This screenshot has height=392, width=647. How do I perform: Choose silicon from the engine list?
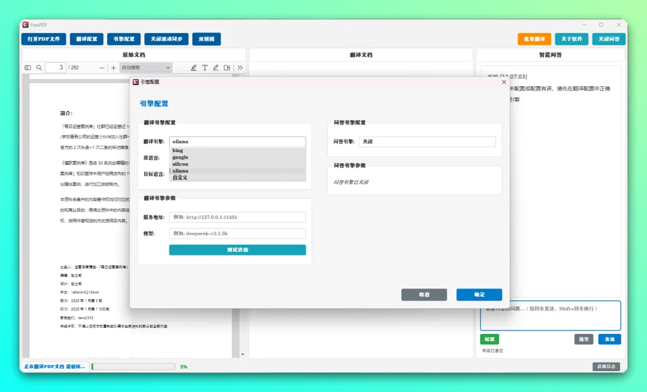pyautogui.click(x=237, y=164)
